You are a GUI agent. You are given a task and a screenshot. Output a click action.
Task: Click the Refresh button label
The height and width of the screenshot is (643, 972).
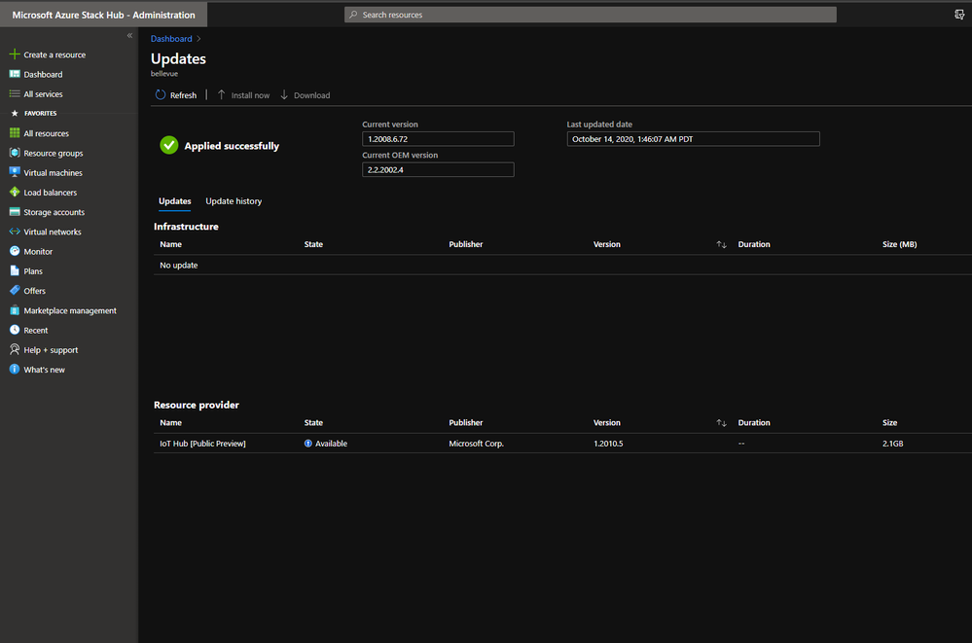click(x=184, y=95)
